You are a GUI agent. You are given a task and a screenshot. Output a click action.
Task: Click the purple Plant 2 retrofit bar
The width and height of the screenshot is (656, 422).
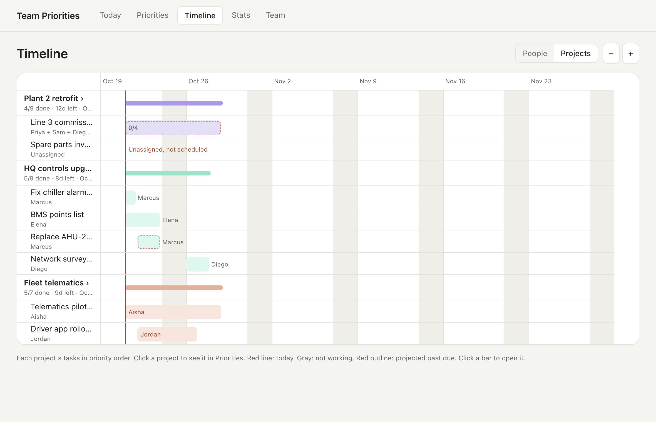point(174,103)
